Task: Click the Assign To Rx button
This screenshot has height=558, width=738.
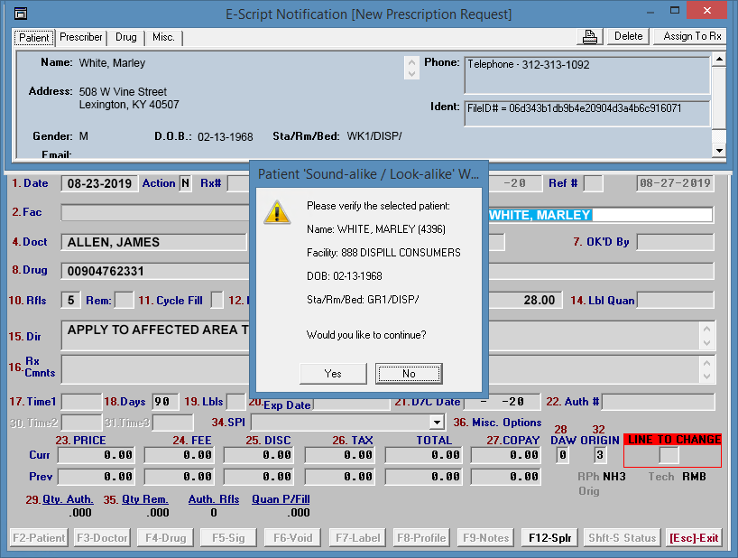Action: (691, 36)
